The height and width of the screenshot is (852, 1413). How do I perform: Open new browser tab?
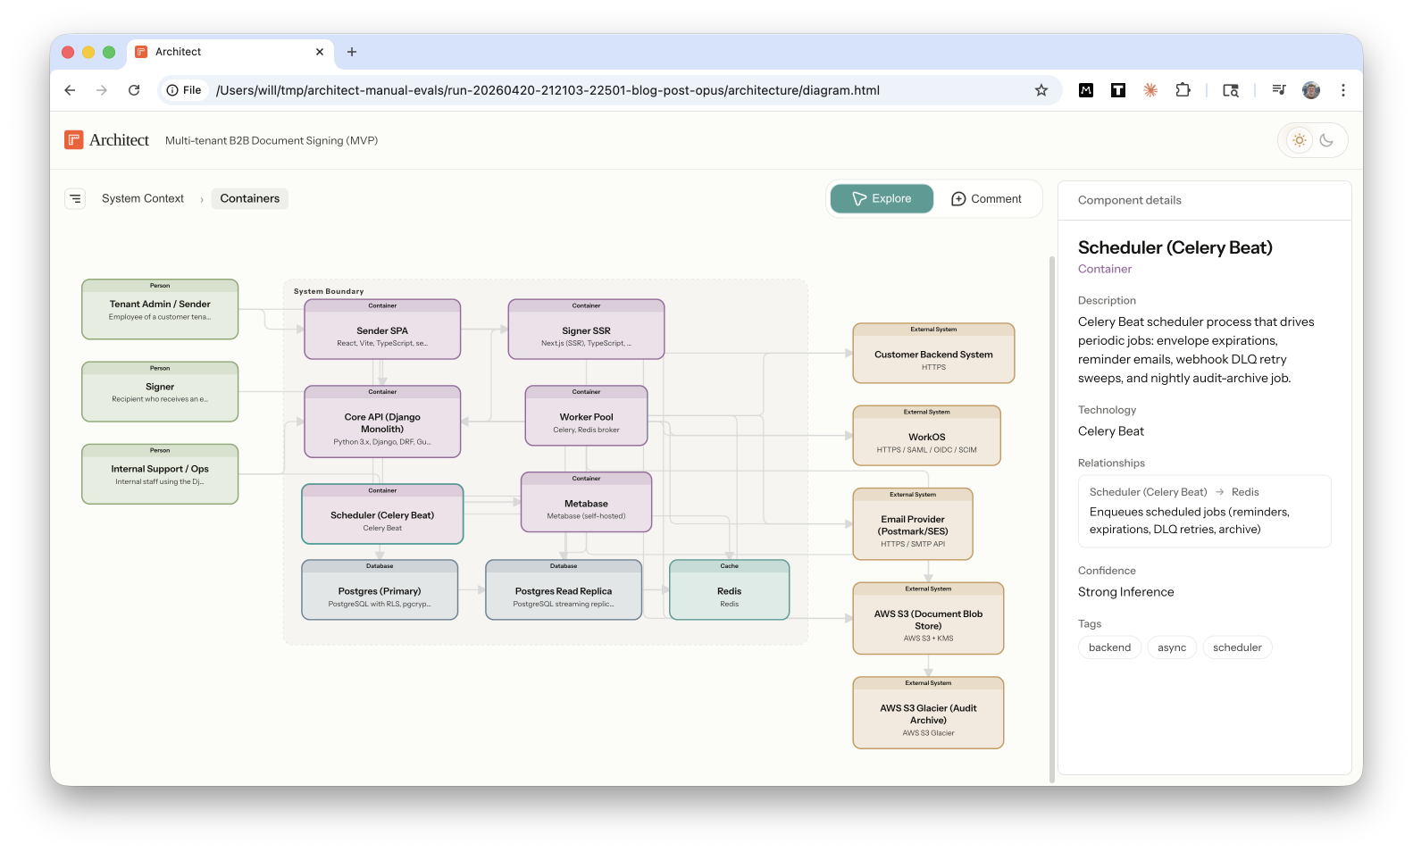[x=352, y=52]
